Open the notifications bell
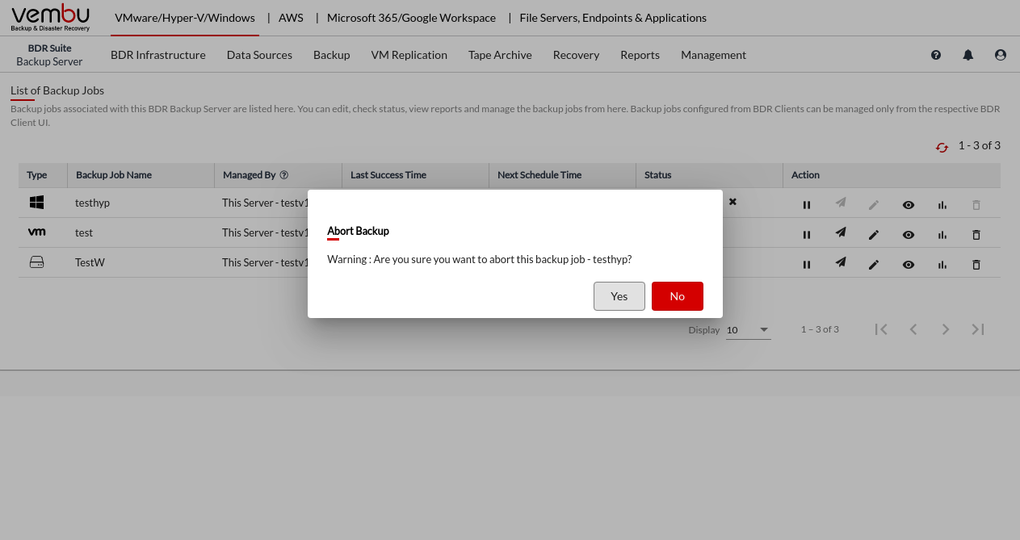This screenshot has width=1020, height=540. (x=968, y=55)
